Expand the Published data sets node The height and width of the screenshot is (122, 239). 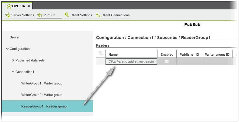13,60
